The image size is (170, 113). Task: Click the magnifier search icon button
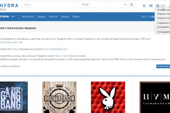[132, 5]
